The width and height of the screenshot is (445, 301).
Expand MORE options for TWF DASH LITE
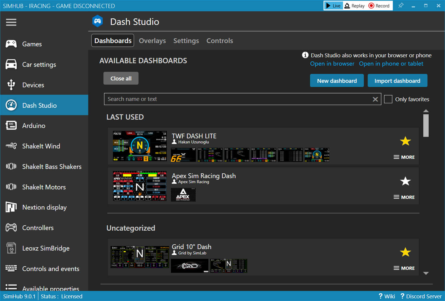click(x=404, y=157)
